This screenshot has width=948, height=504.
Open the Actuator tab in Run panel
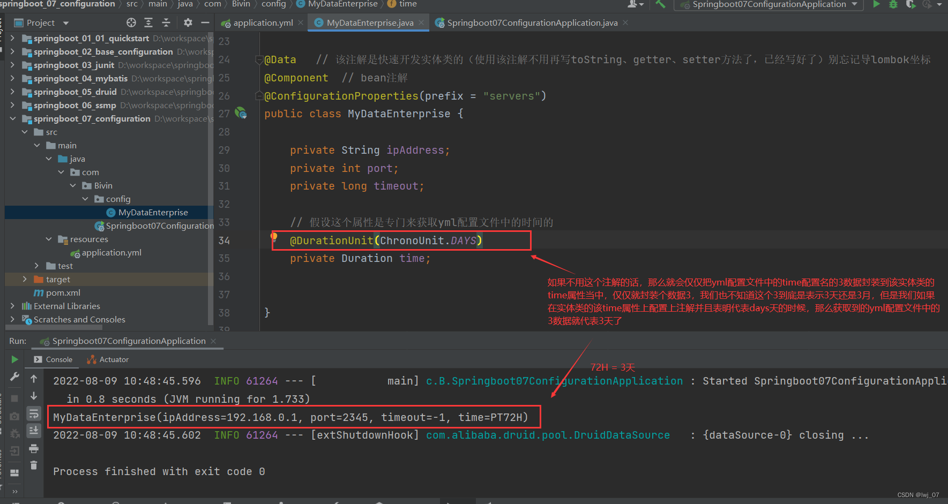pos(114,359)
